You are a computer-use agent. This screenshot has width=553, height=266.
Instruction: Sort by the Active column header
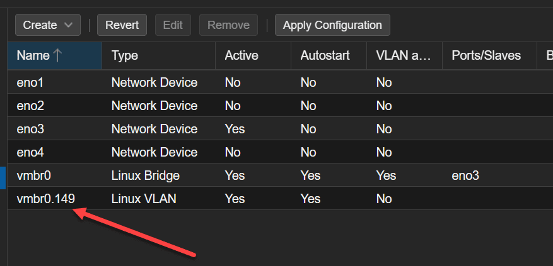click(242, 55)
